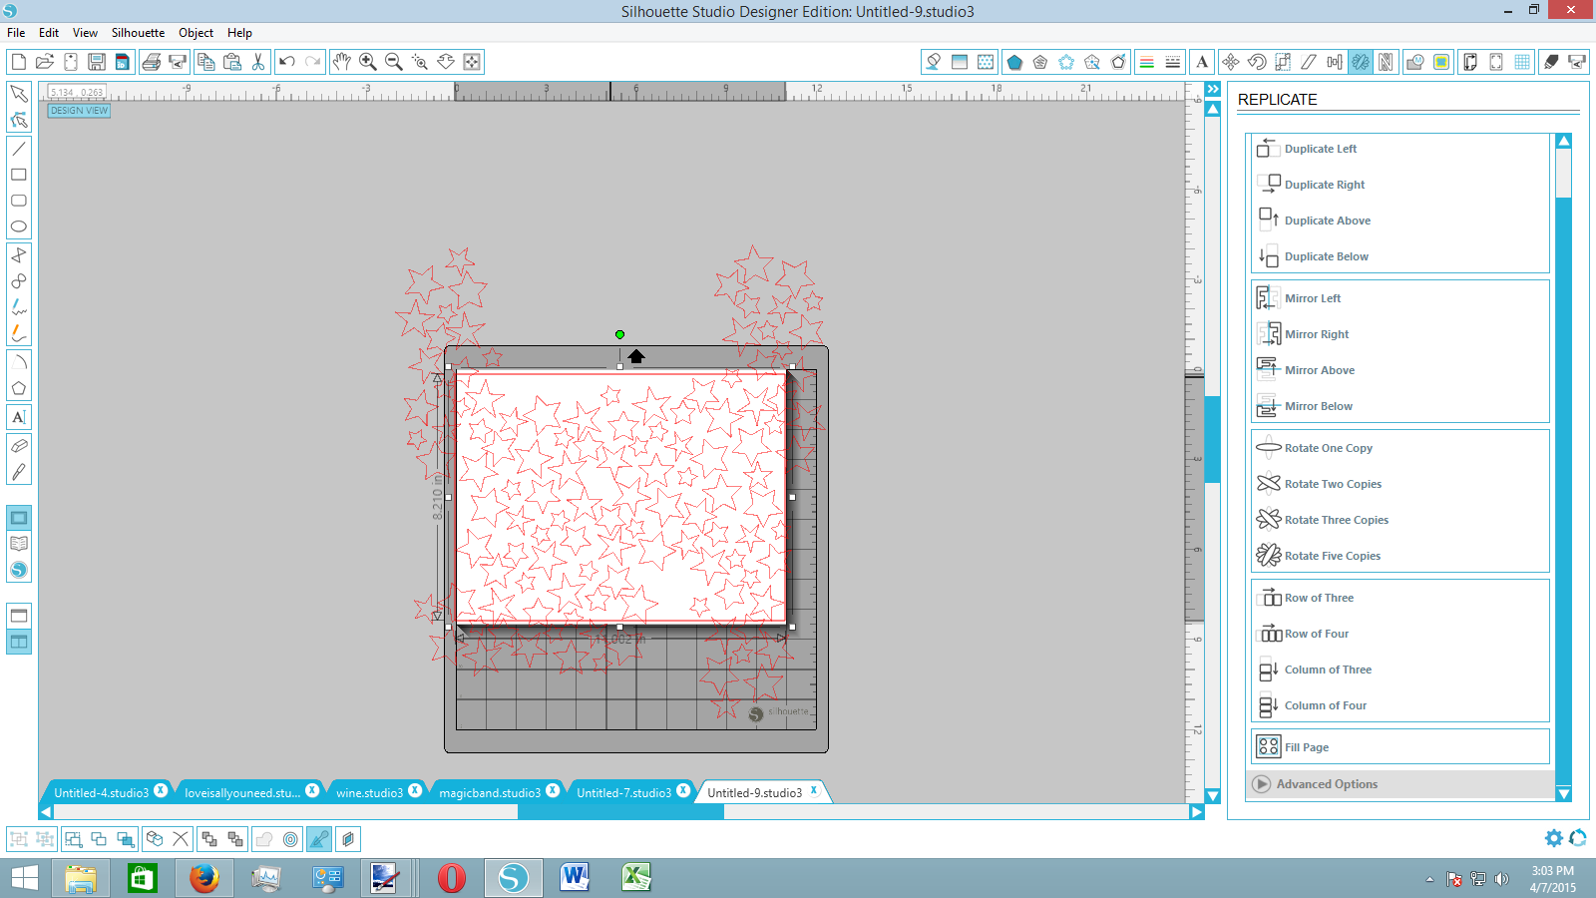The height and width of the screenshot is (898, 1596).
Task: Click the New document icon
Action: click(19, 62)
